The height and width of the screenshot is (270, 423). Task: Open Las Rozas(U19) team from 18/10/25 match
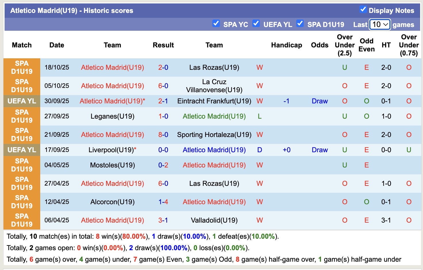[x=214, y=67]
